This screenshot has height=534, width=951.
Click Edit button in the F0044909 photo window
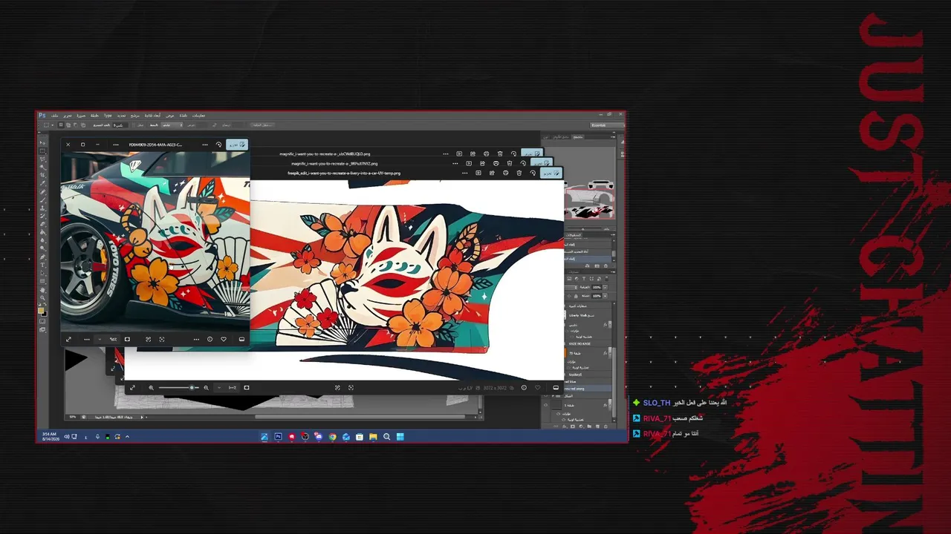[x=236, y=145]
